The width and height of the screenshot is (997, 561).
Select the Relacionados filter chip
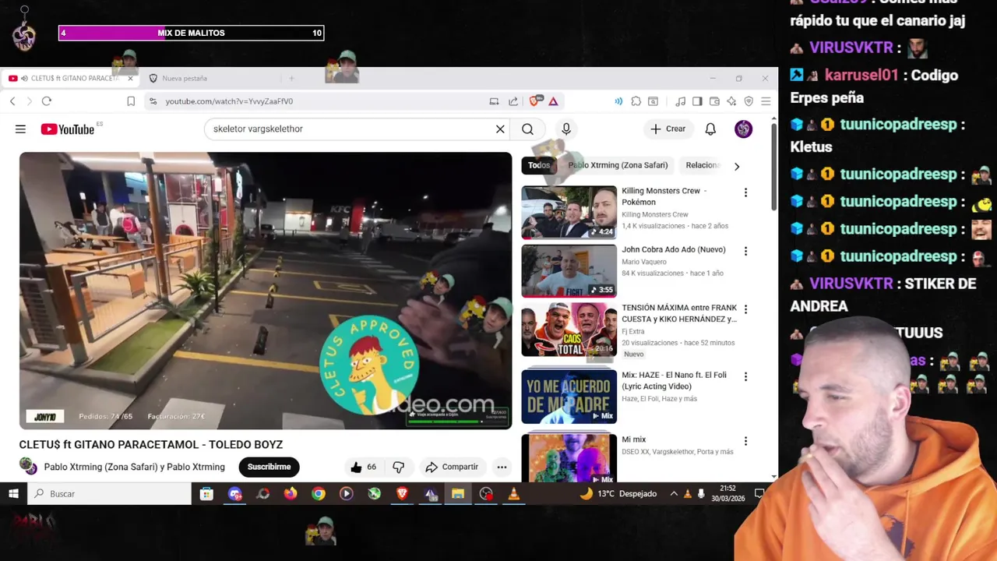pos(703,165)
